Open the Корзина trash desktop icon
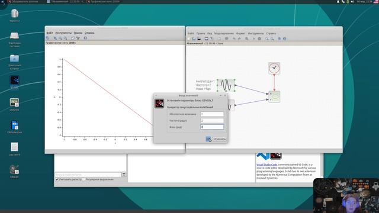 click(x=14, y=15)
